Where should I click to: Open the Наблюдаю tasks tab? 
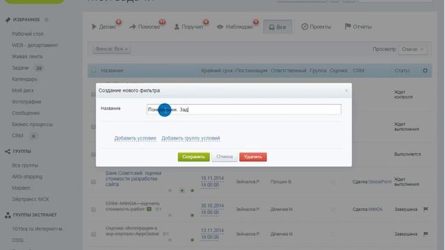coord(235,26)
